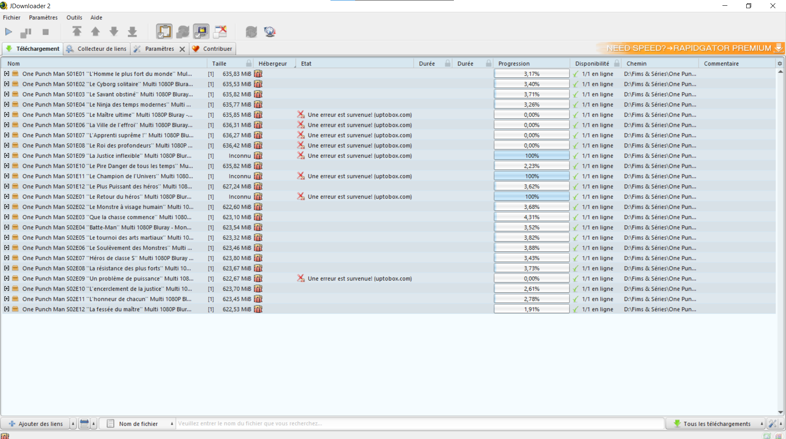The image size is (786, 439).
Task: Move selection to top of list
Action: coord(77,32)
